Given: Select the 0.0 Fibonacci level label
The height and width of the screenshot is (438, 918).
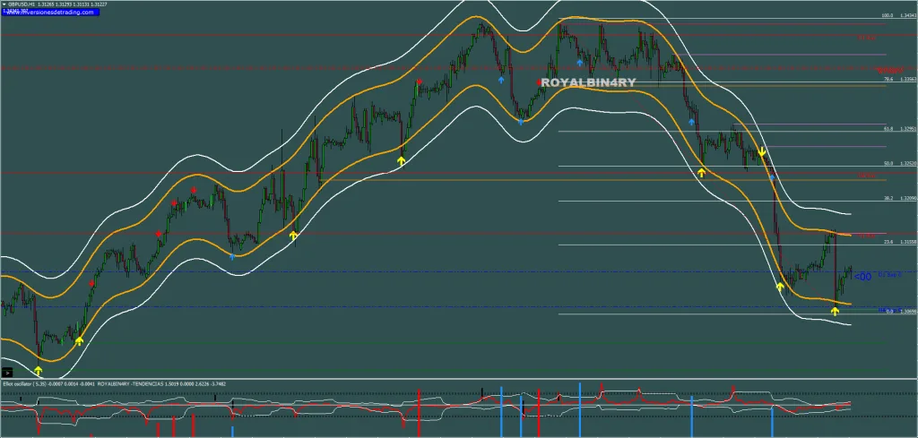Looking at the screenshot, I should click(888, 312).
